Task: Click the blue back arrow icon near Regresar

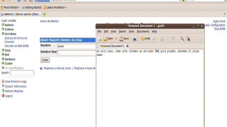Action: 41,68
